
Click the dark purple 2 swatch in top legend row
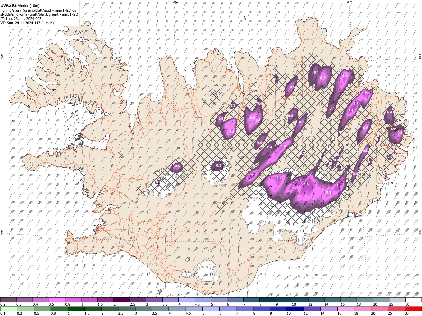click(121, 300)
